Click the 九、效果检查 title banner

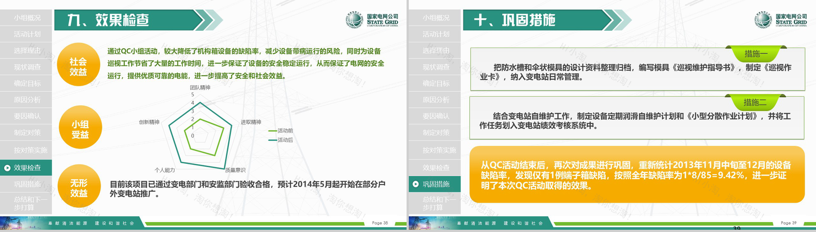[128, 20]
